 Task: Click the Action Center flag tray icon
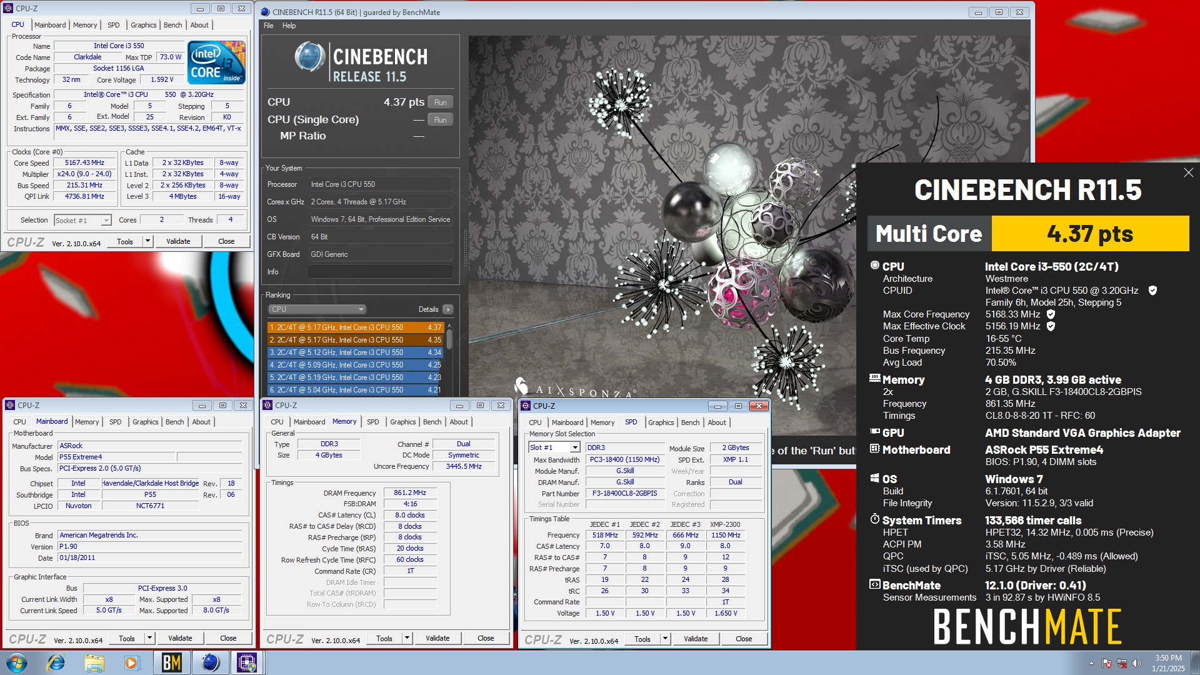click(x=1107, y=663)
